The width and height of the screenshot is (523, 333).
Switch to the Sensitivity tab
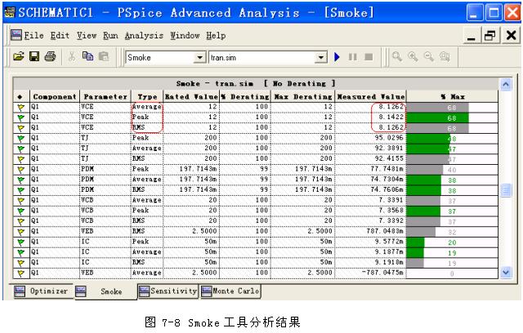168,291
